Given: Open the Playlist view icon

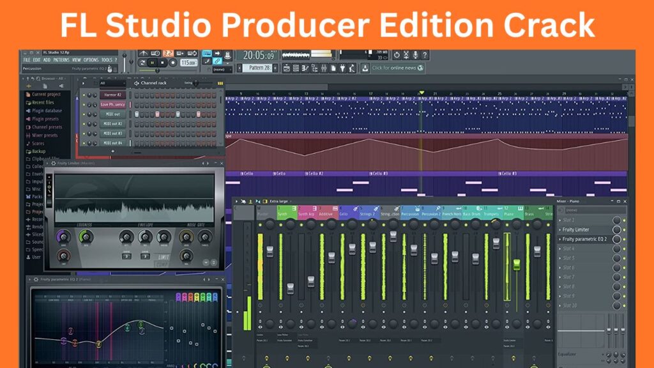Looking at the screenshot, I should (287, 68).
